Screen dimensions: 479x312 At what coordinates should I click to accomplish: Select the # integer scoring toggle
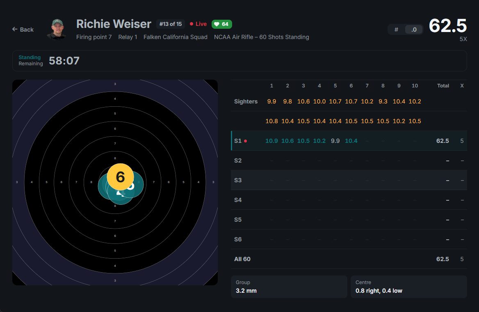396,30
